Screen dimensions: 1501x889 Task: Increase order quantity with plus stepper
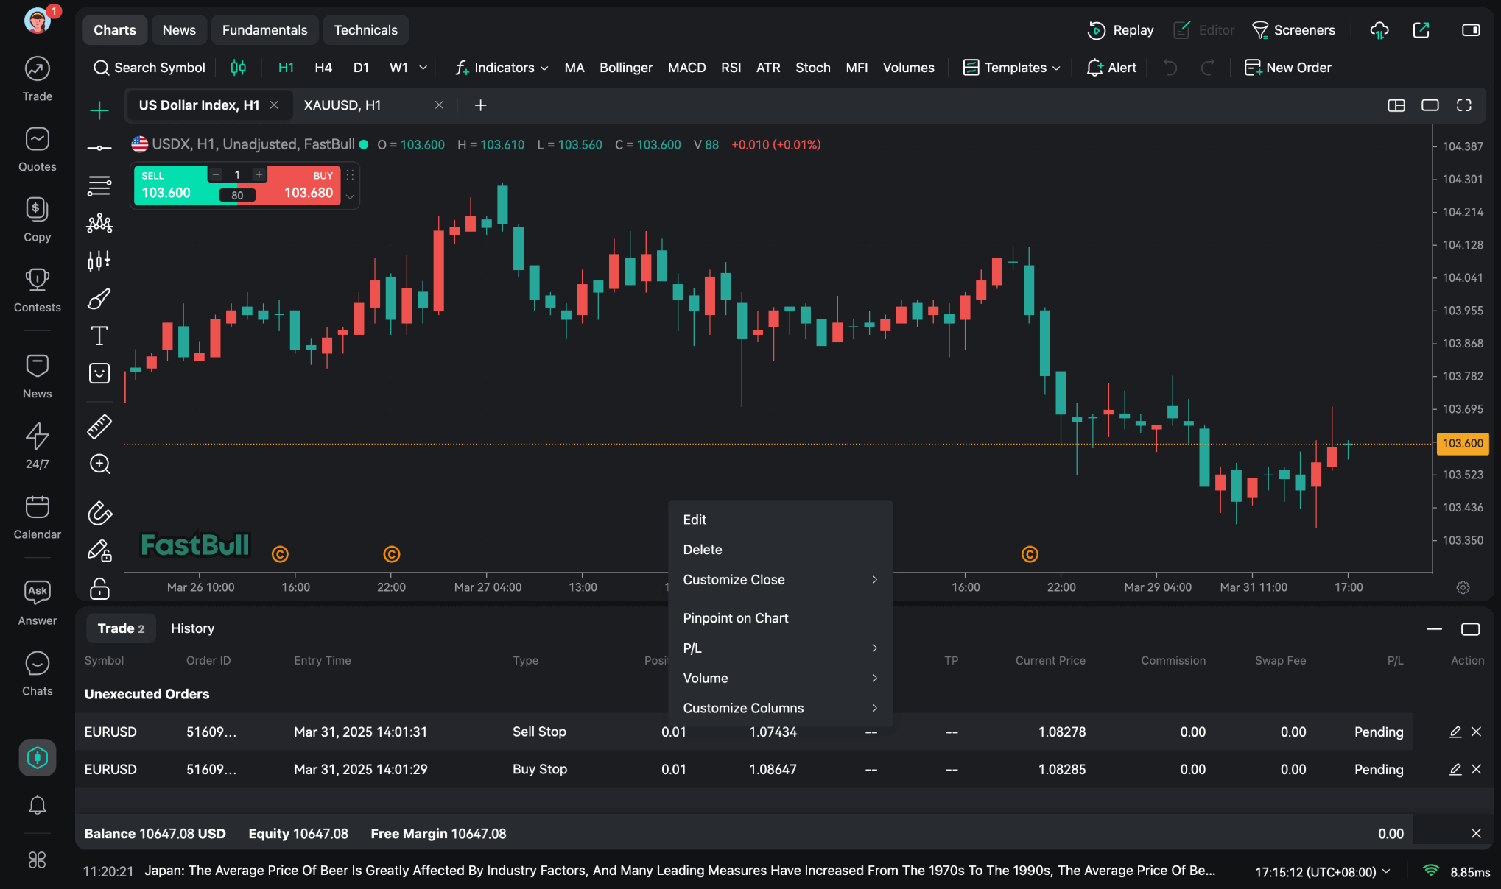pyautogui.click(x=259, y=174)
